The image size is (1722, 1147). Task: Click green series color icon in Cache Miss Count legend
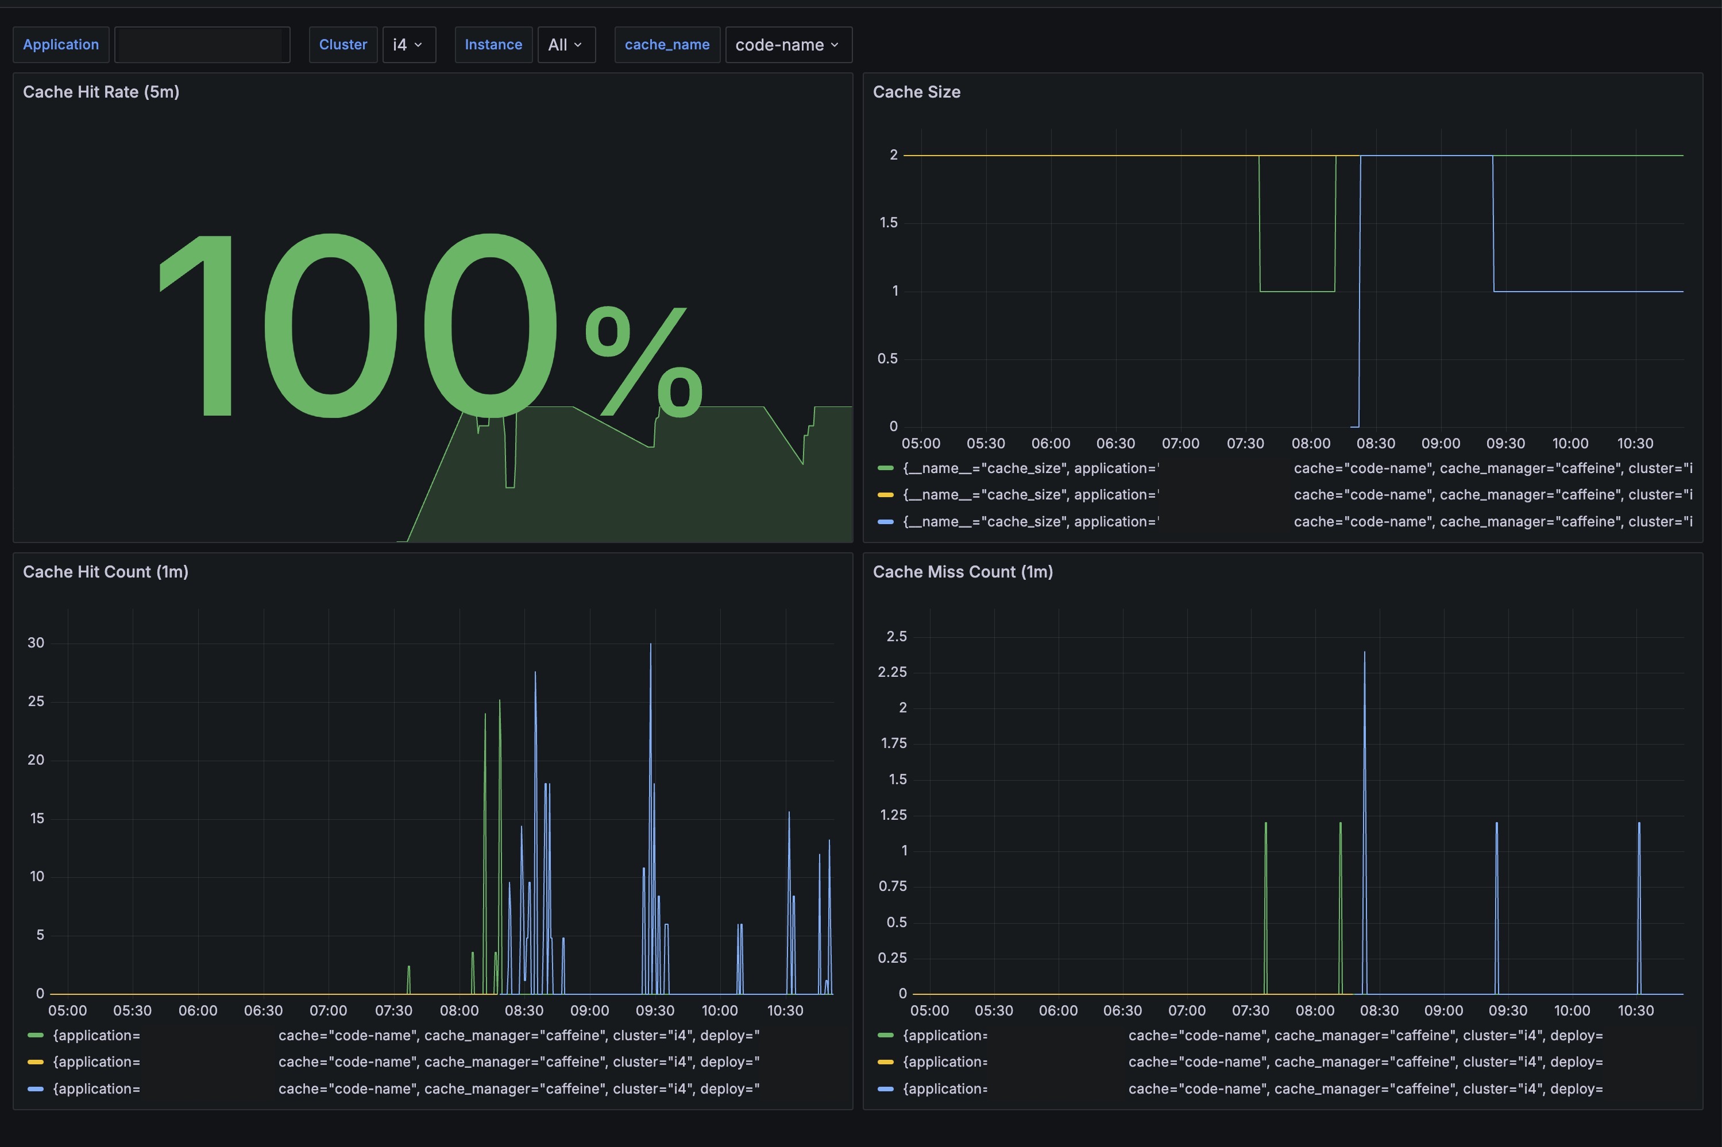pos(886,1035)
